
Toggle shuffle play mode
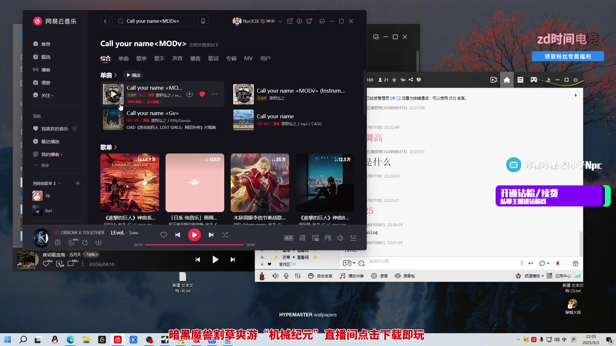coord(225,235)
